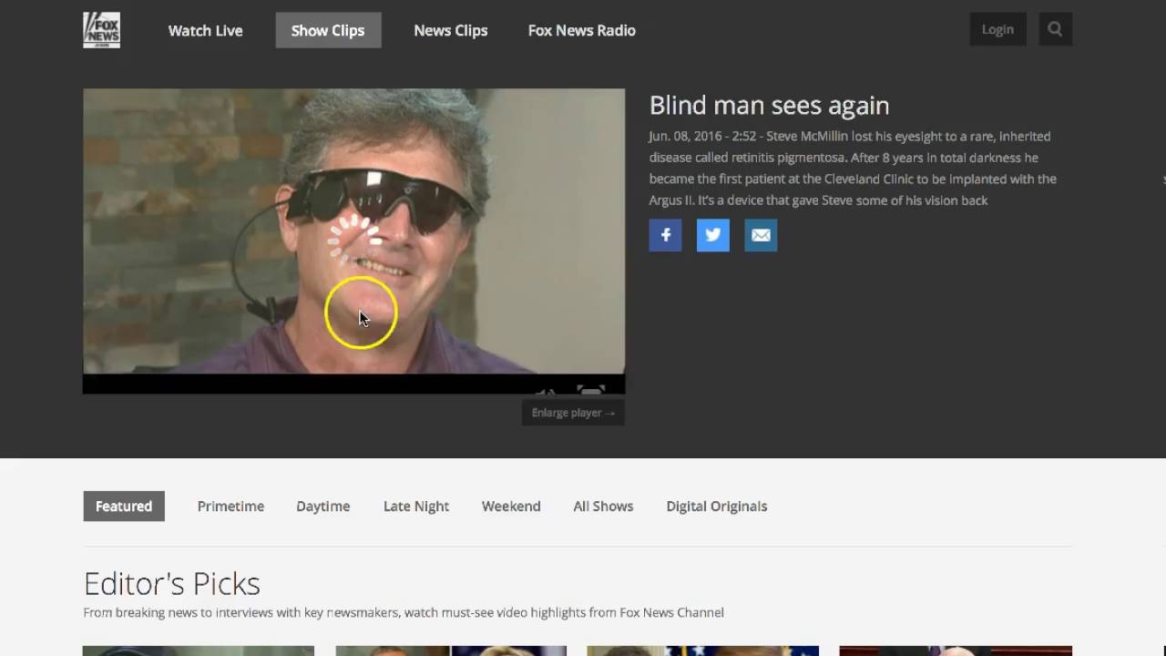The height and width of the screenshot is (656, 1166).
Task: Click the "Blind man sees again" title
Action: click(769, 106)
